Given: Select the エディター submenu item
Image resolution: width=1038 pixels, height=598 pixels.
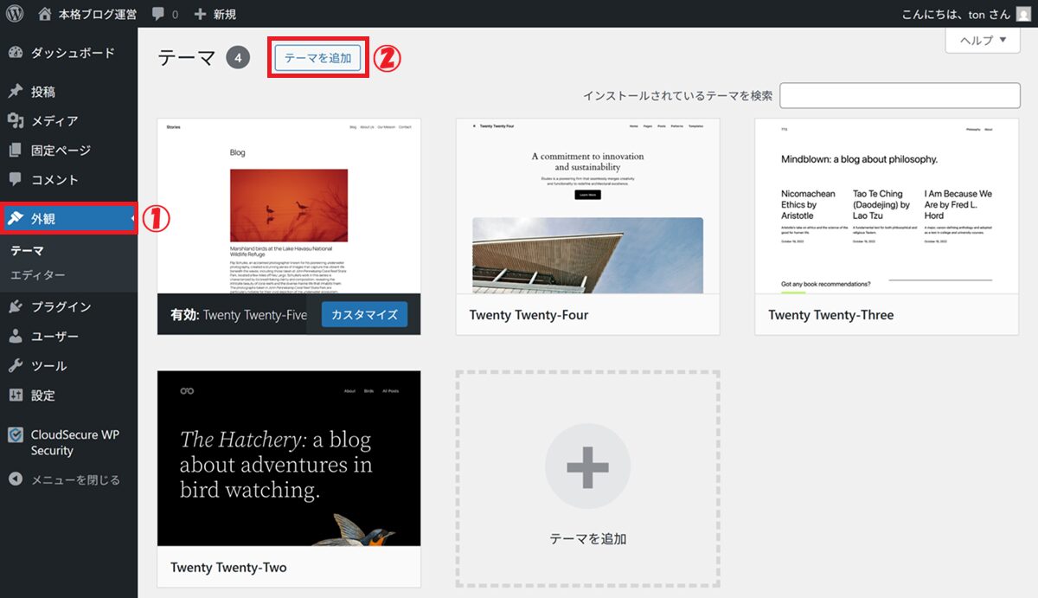Looking at the screenshot, I should pos(37,275).
